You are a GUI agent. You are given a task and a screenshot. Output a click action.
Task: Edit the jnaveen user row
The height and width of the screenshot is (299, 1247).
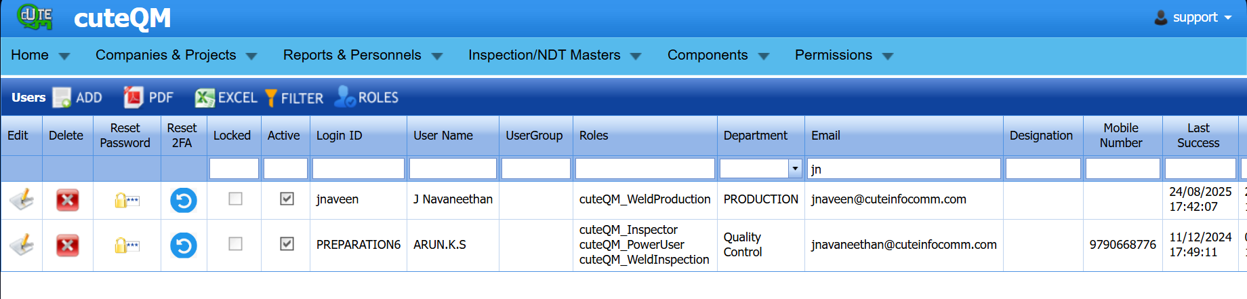[22, 200]
